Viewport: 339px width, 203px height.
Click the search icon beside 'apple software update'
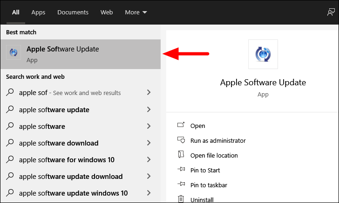pos(10,109)
